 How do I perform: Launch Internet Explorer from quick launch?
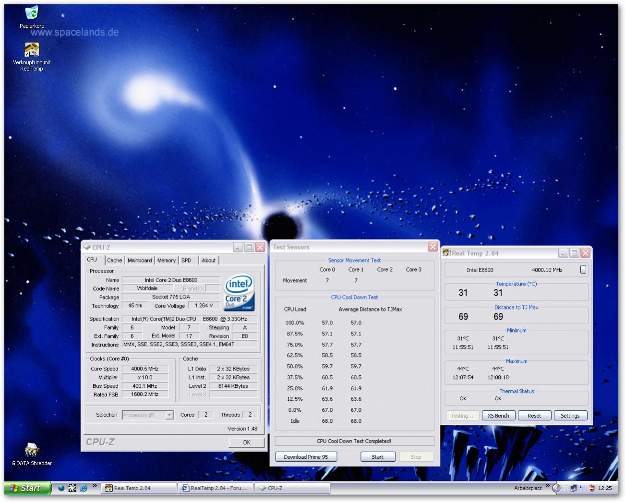point(83,488)
